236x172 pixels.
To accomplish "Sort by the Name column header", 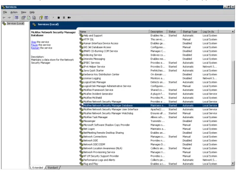I will pos(114,32).
